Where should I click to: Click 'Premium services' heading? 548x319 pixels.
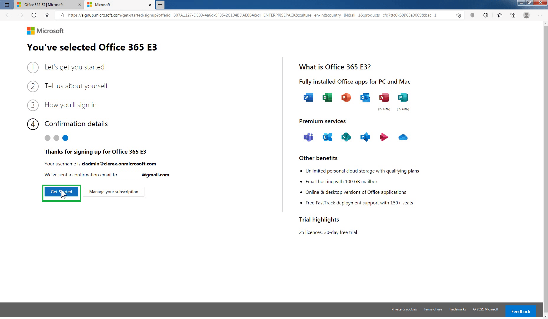pyautogui.click(x=322, y=121)
